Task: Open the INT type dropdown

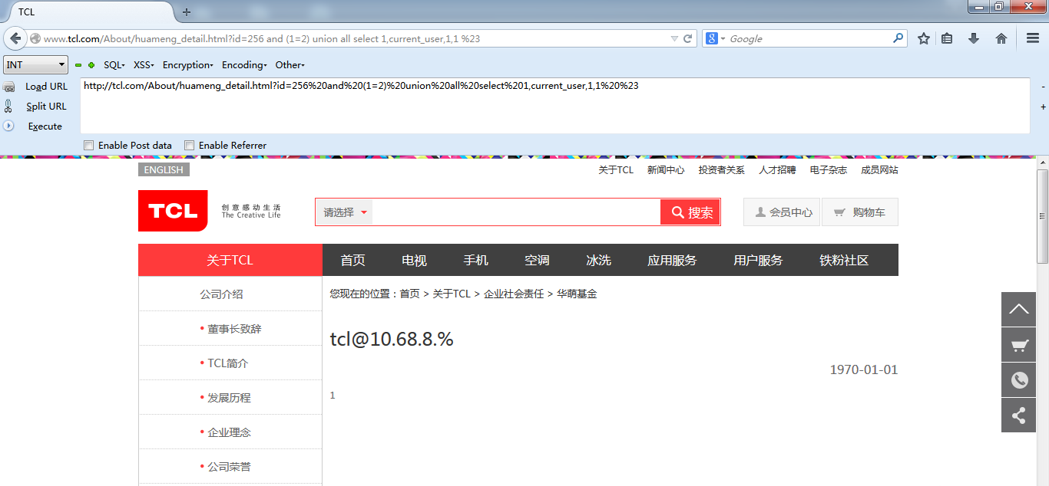Action: pyautogui.click(x=35, y=65)
